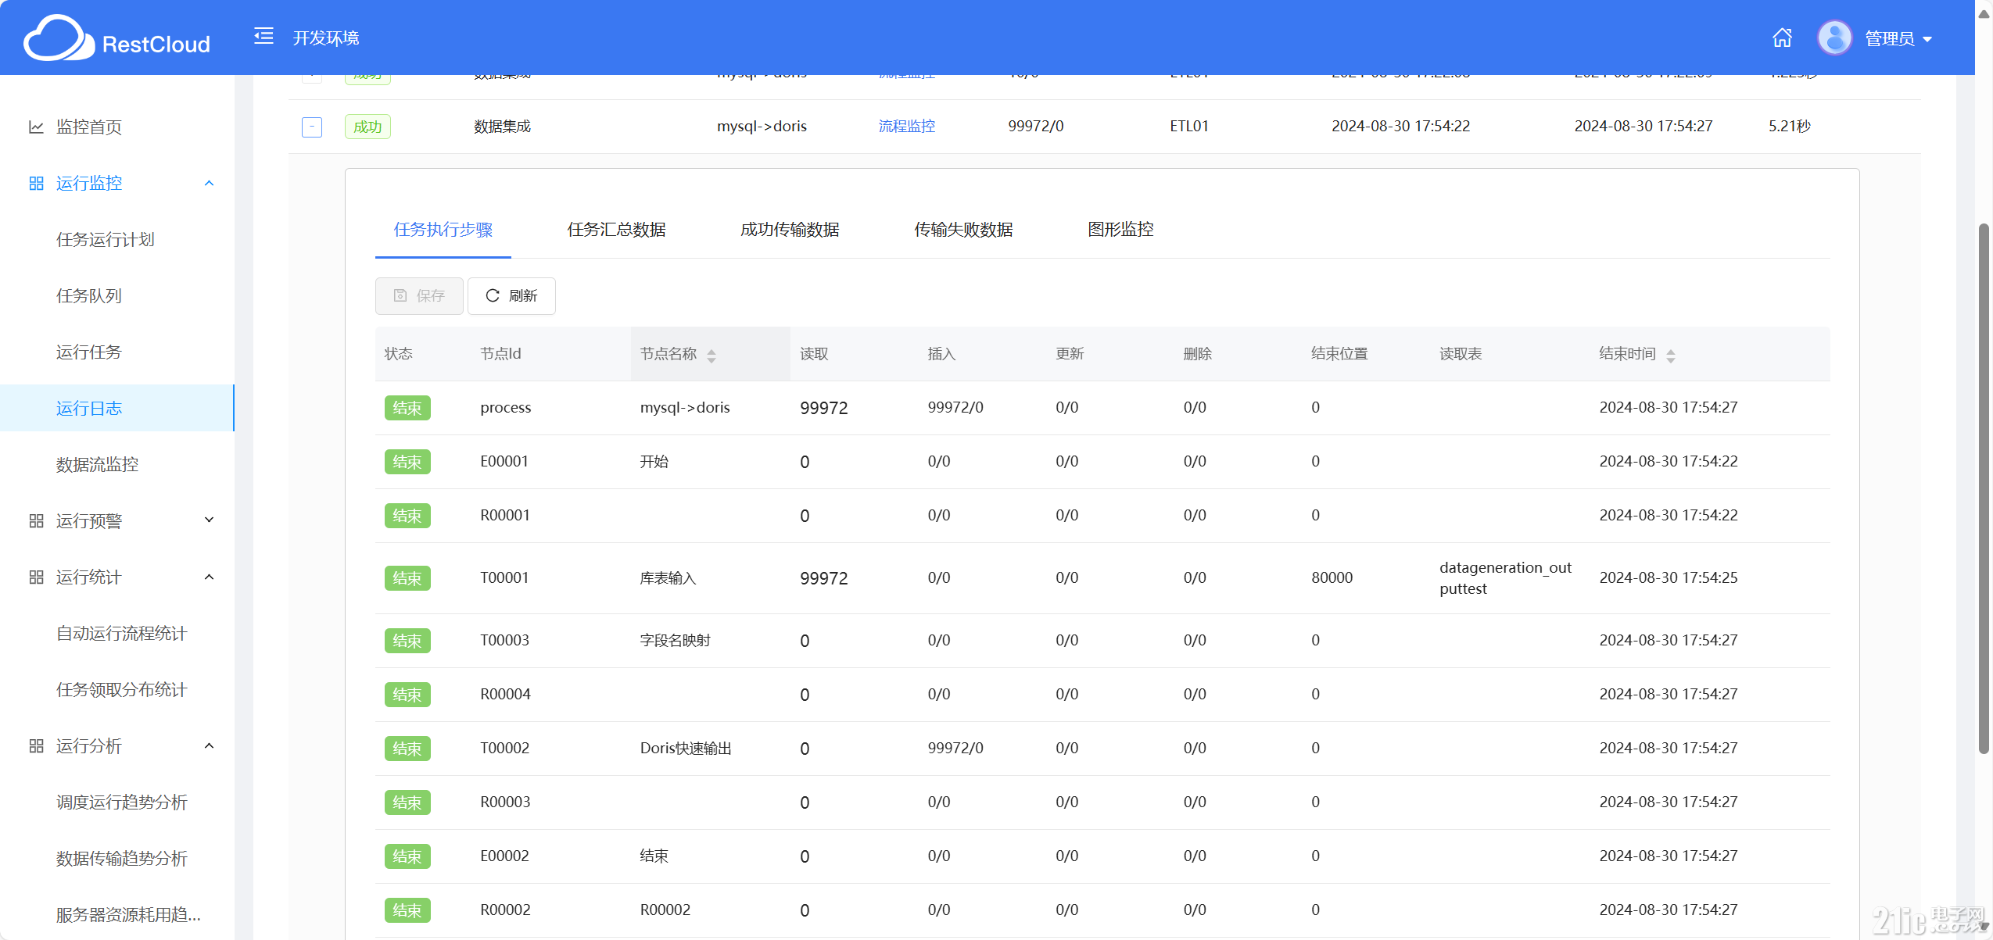Click the 保存 button
Screen dimensions: 1993x940
(419, 295)
